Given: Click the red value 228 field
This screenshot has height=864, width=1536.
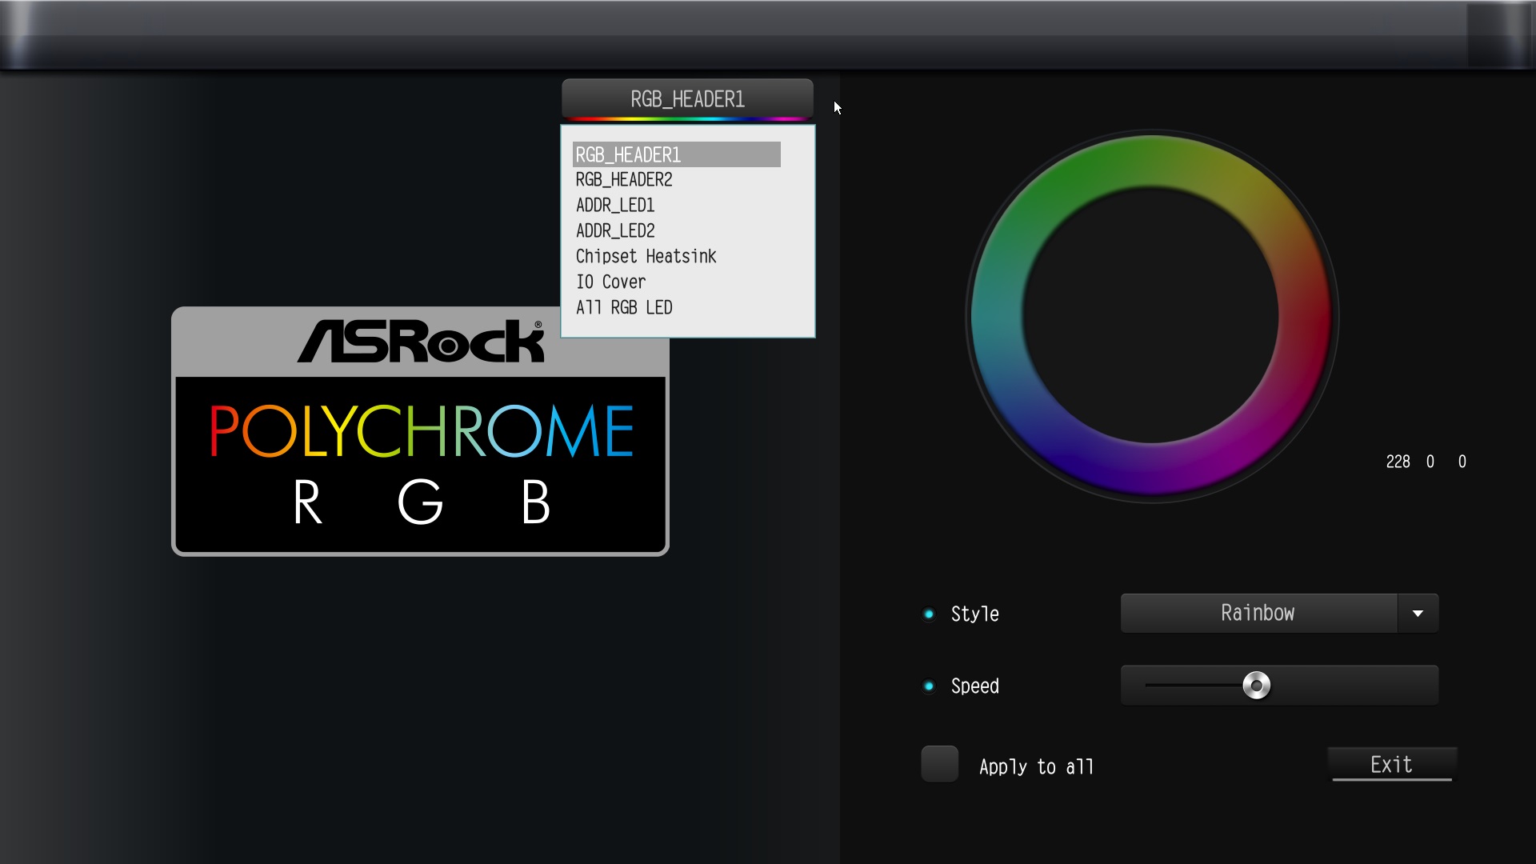Looking at the screenshot, I should [x=1398, y=462].
